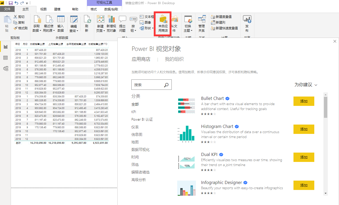Viewport: 339px width, 205px height.
Task: Click the 剪切 (Cut) scissors icon
Action: pyautogui.click(x=15, y=17)
